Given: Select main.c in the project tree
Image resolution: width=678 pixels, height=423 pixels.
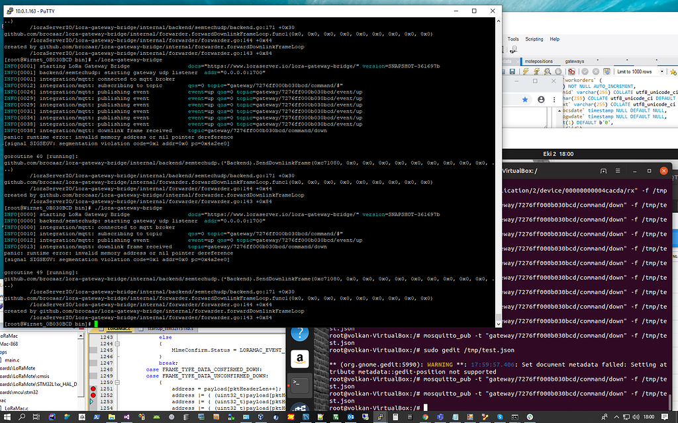Looking at the screenshot, I should point(12,360).
